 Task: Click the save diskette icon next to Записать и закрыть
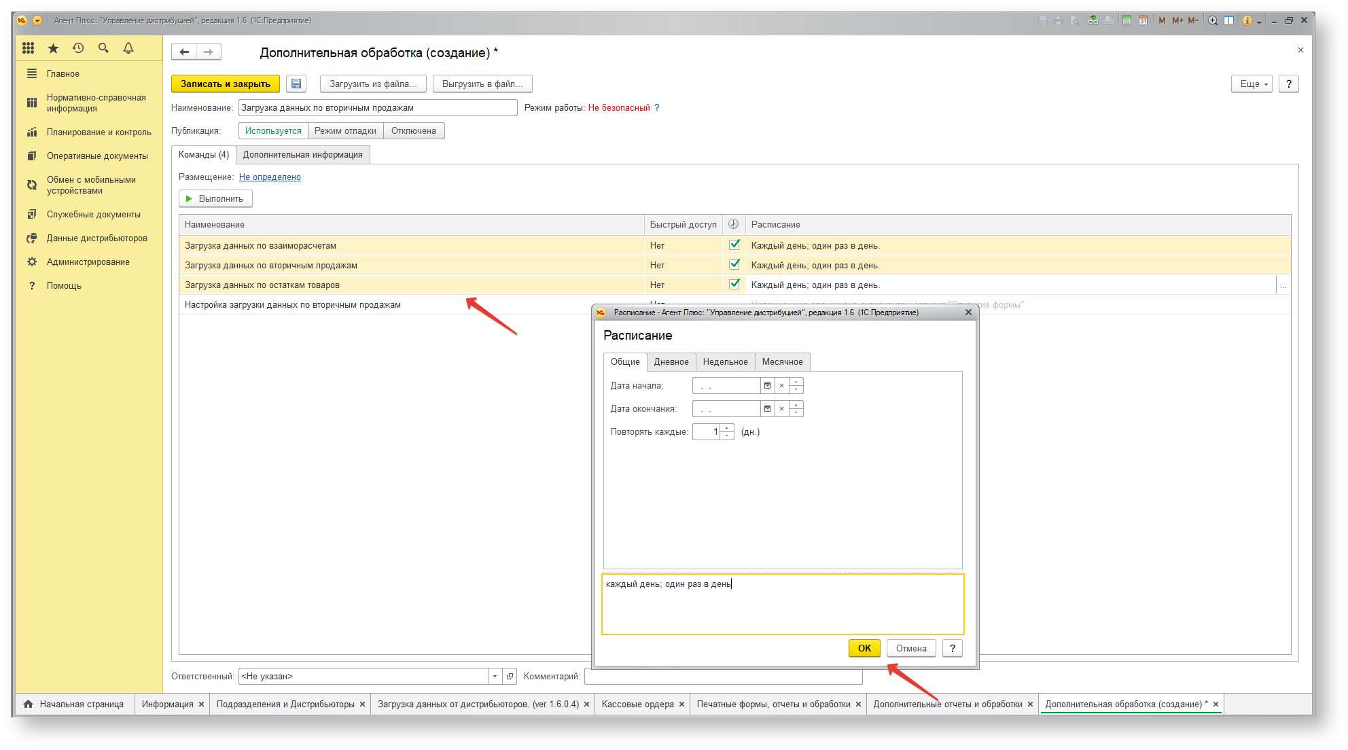[x=296, y=84]
